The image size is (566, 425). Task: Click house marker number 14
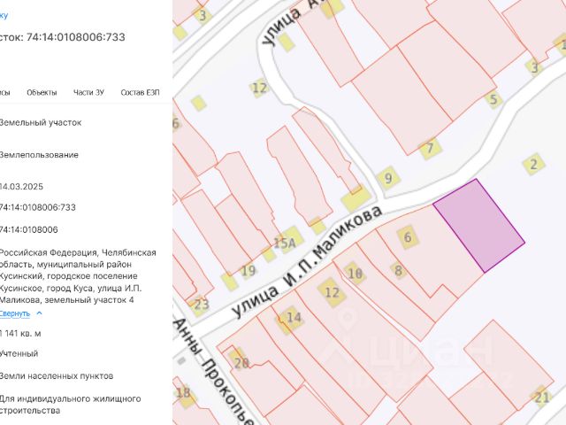pos(292,318)
